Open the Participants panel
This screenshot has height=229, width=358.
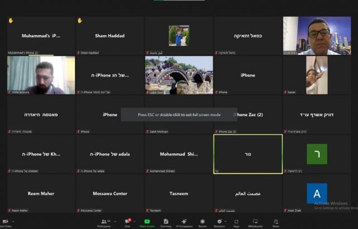coord(104,222)
